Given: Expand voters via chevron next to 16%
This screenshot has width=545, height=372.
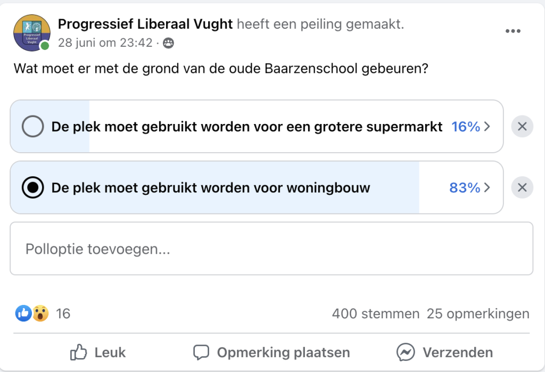Looking at the screenshot, I should point(487,127).
